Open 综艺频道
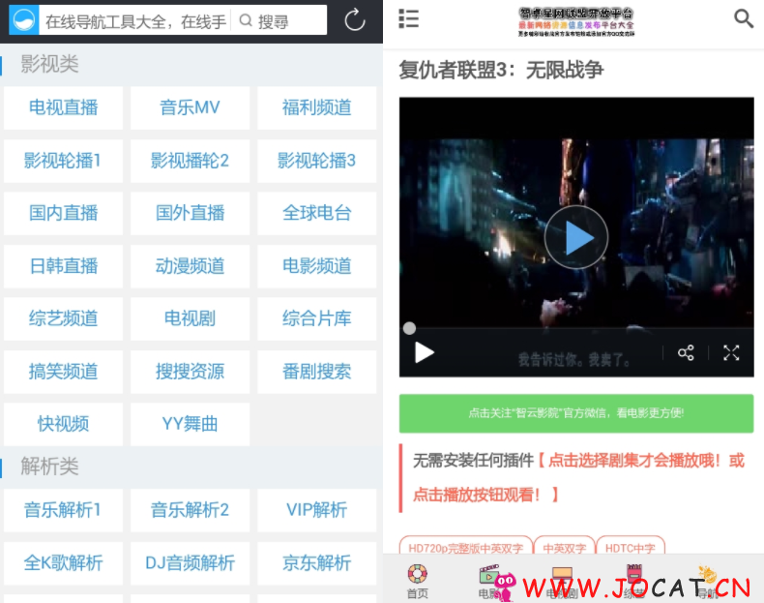This screenshot has width=764, height=603. point(63,318)
